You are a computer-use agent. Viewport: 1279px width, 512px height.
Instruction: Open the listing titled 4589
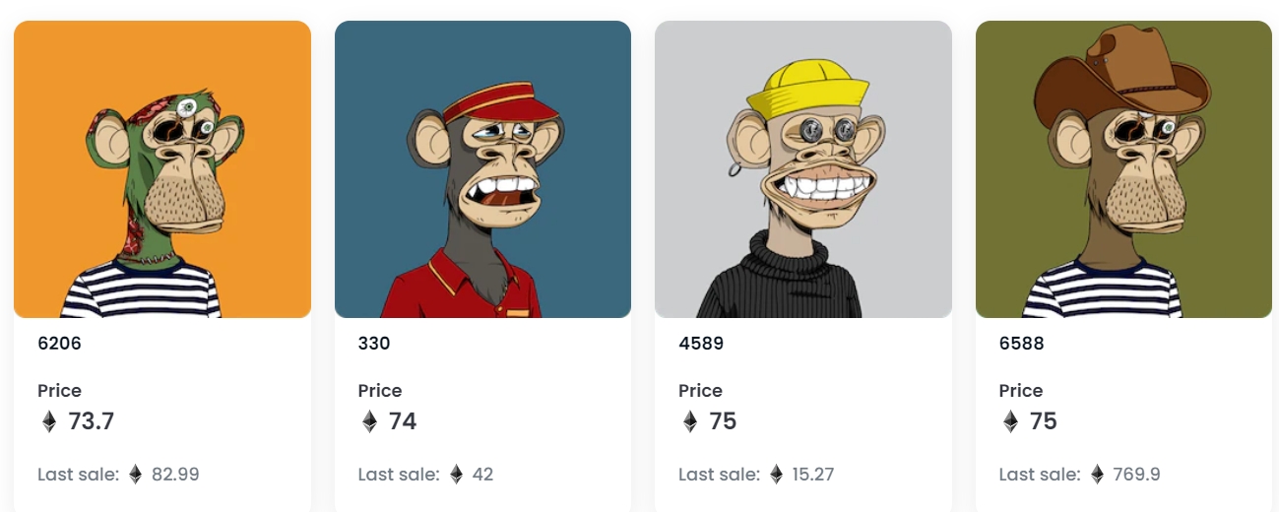(x=701, y=344)
